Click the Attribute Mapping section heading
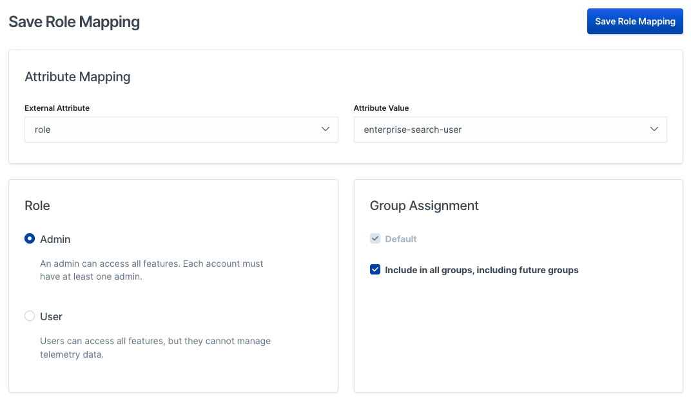 77,77
